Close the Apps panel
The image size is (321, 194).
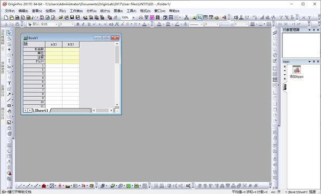(x=318, y=61)
